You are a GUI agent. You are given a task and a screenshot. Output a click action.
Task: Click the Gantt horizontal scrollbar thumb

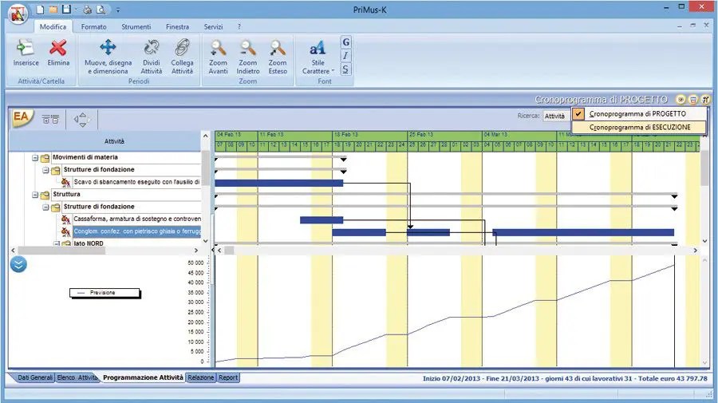point(228,251)
